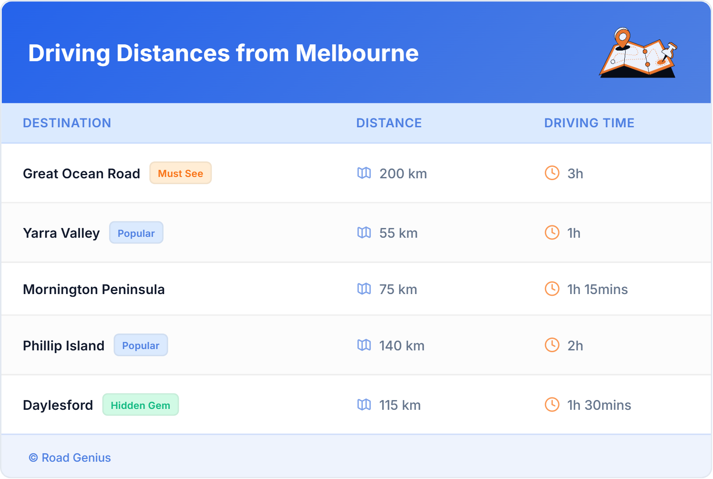This screenshot has height=479, width=713.
Task: Click the Destination column header
Action: click(x=67, y=123)
